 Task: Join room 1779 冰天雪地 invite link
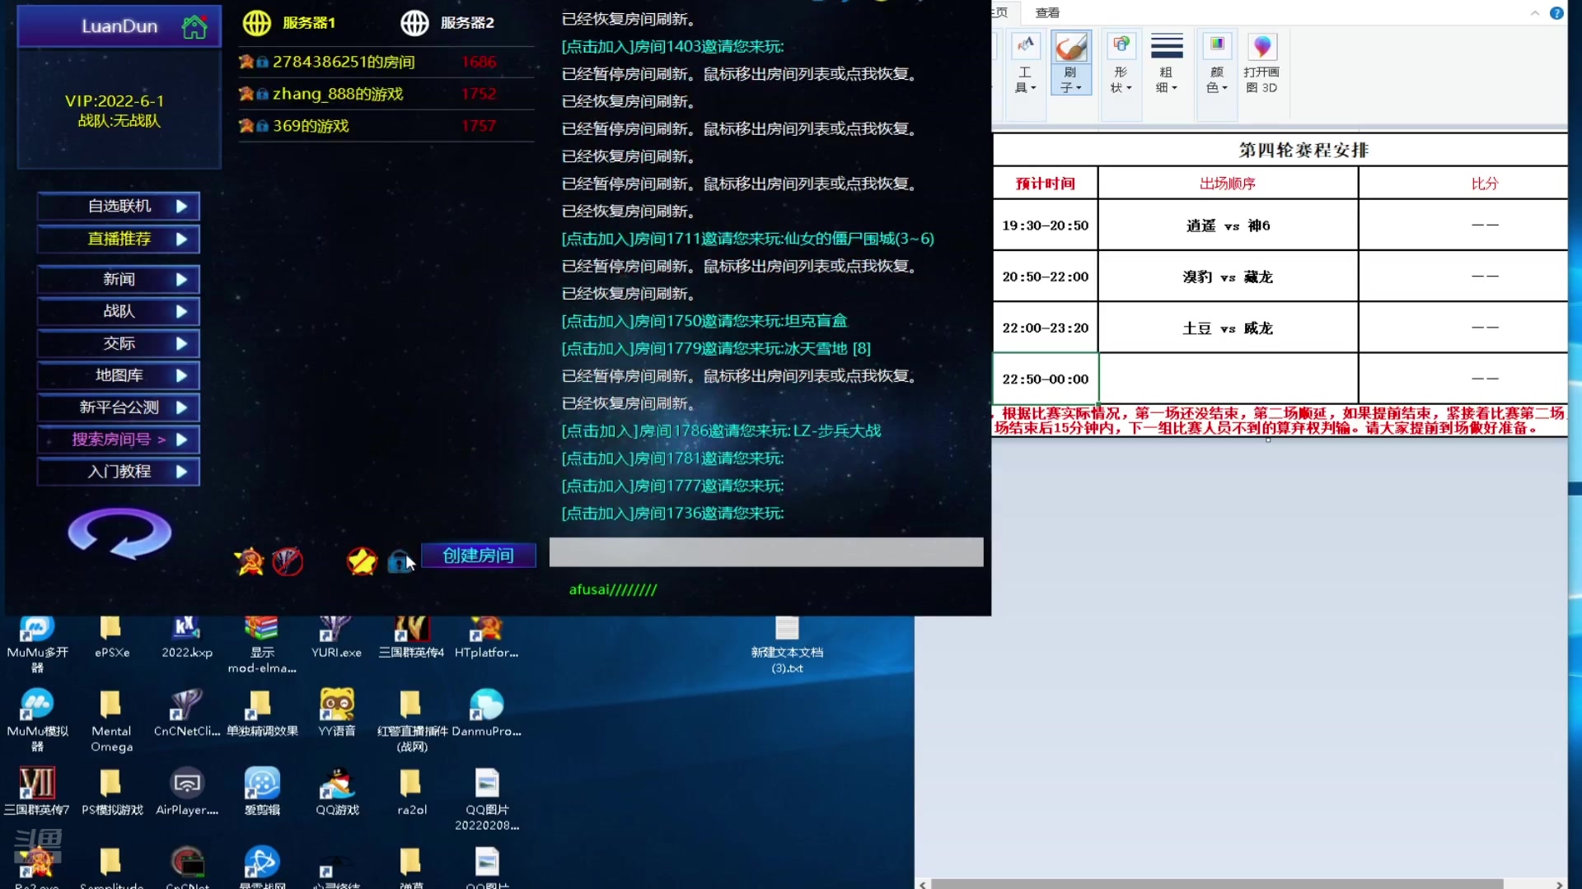(716, 349)
